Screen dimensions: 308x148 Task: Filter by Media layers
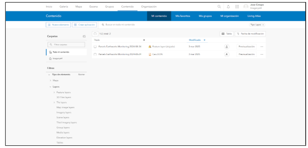63,133
